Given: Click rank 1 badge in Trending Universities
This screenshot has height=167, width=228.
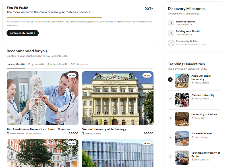Looking at the screenshot, I should [x=170, y=80].
